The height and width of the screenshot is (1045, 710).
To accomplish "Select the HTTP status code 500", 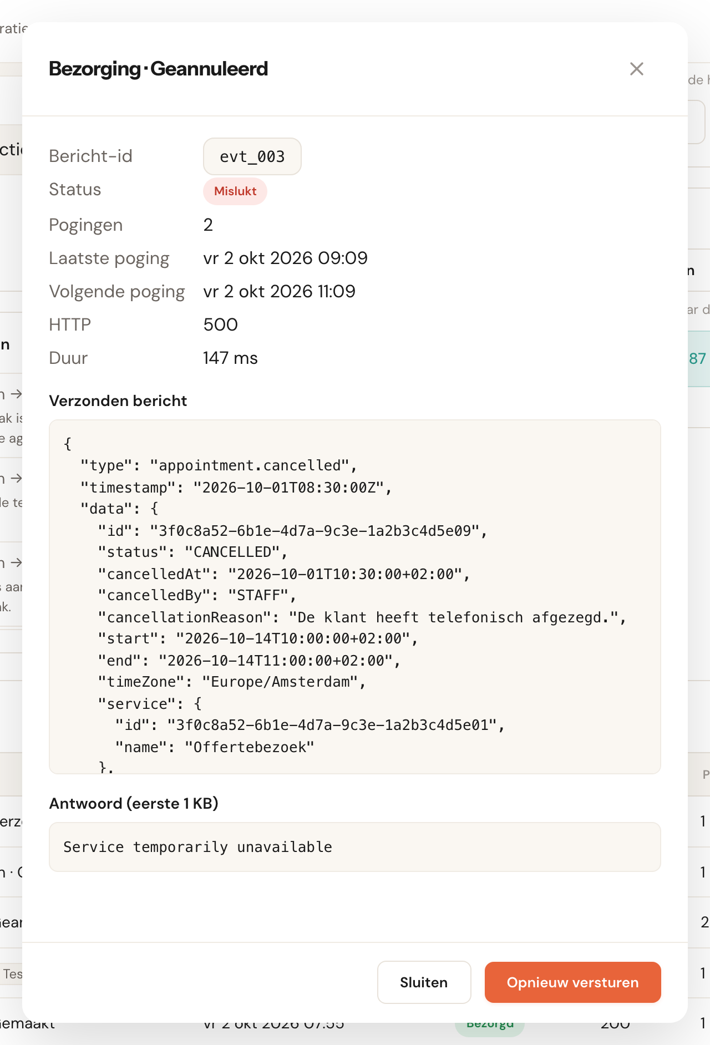I will 221,324.
